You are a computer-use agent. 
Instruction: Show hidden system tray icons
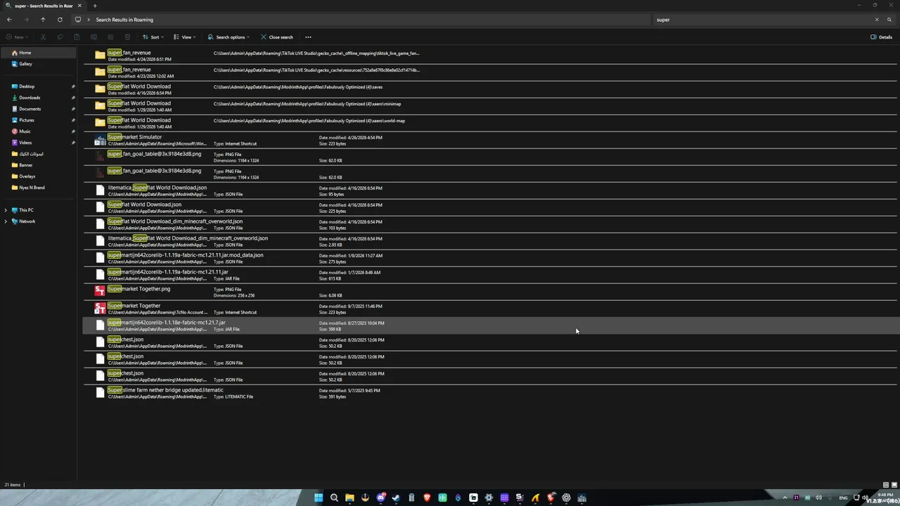pos(785,498)
